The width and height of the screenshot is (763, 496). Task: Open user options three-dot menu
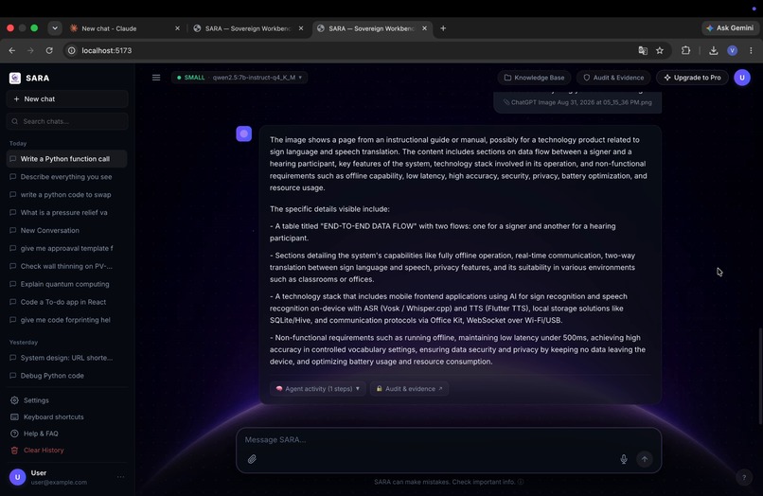pyautogui.click(x=120, y=477)
